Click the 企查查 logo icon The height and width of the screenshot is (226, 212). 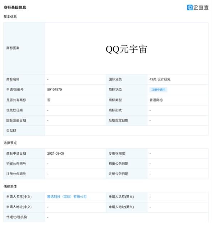[190, 7]
